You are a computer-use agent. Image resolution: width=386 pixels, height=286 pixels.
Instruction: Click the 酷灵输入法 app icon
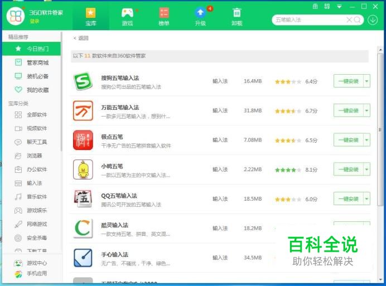tap(83, 228)
